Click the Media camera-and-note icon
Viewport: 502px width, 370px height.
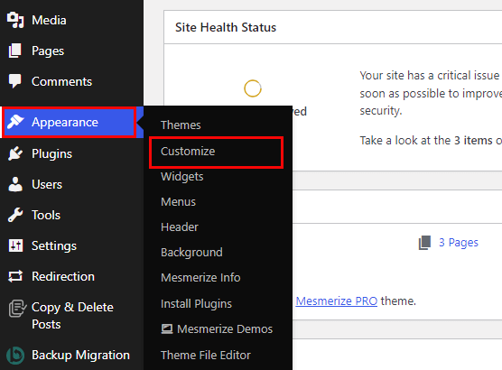15,20
